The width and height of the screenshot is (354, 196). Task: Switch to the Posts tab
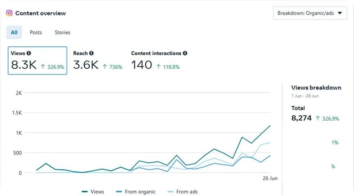pyautogui.click(x=36, y=32)
